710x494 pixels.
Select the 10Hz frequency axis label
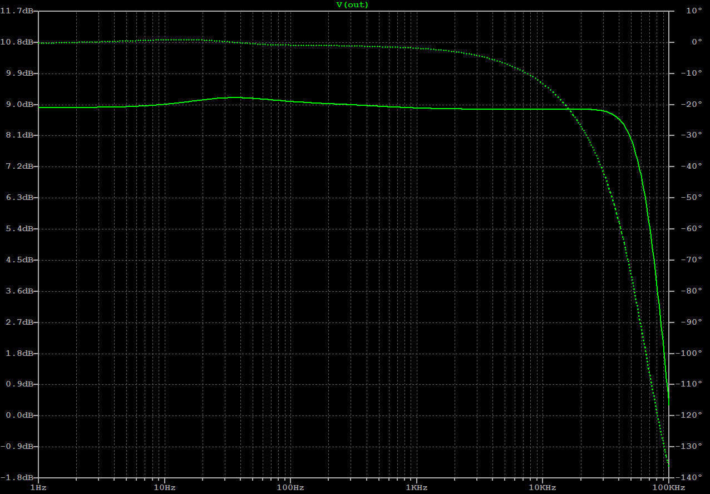tap(164, 487)
